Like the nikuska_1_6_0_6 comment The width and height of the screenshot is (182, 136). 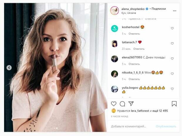tap(172, 74)
